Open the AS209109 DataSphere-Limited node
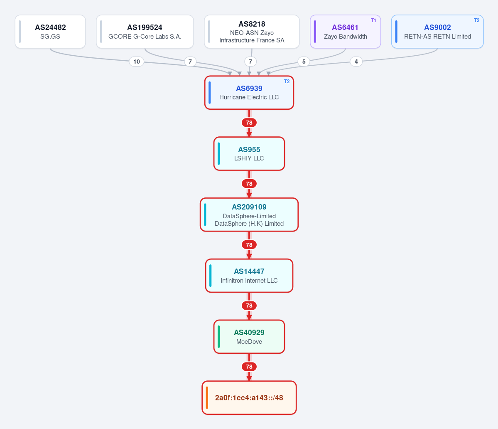This screenshot has width=498, height=429. [249, 215]
